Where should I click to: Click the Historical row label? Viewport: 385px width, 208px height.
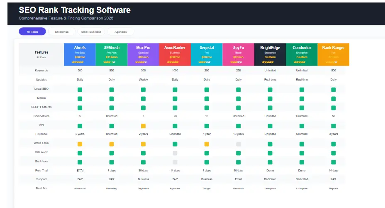[x=41, y=134]
